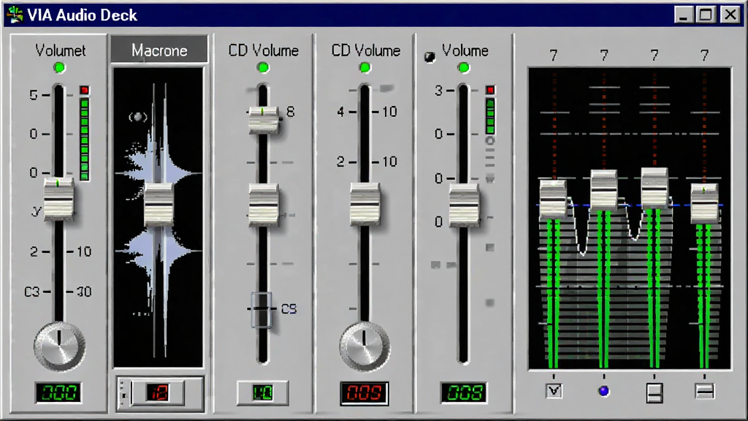Click the red 005 display under second CD Volume
748x421 pixels.
tap(365, 393)
